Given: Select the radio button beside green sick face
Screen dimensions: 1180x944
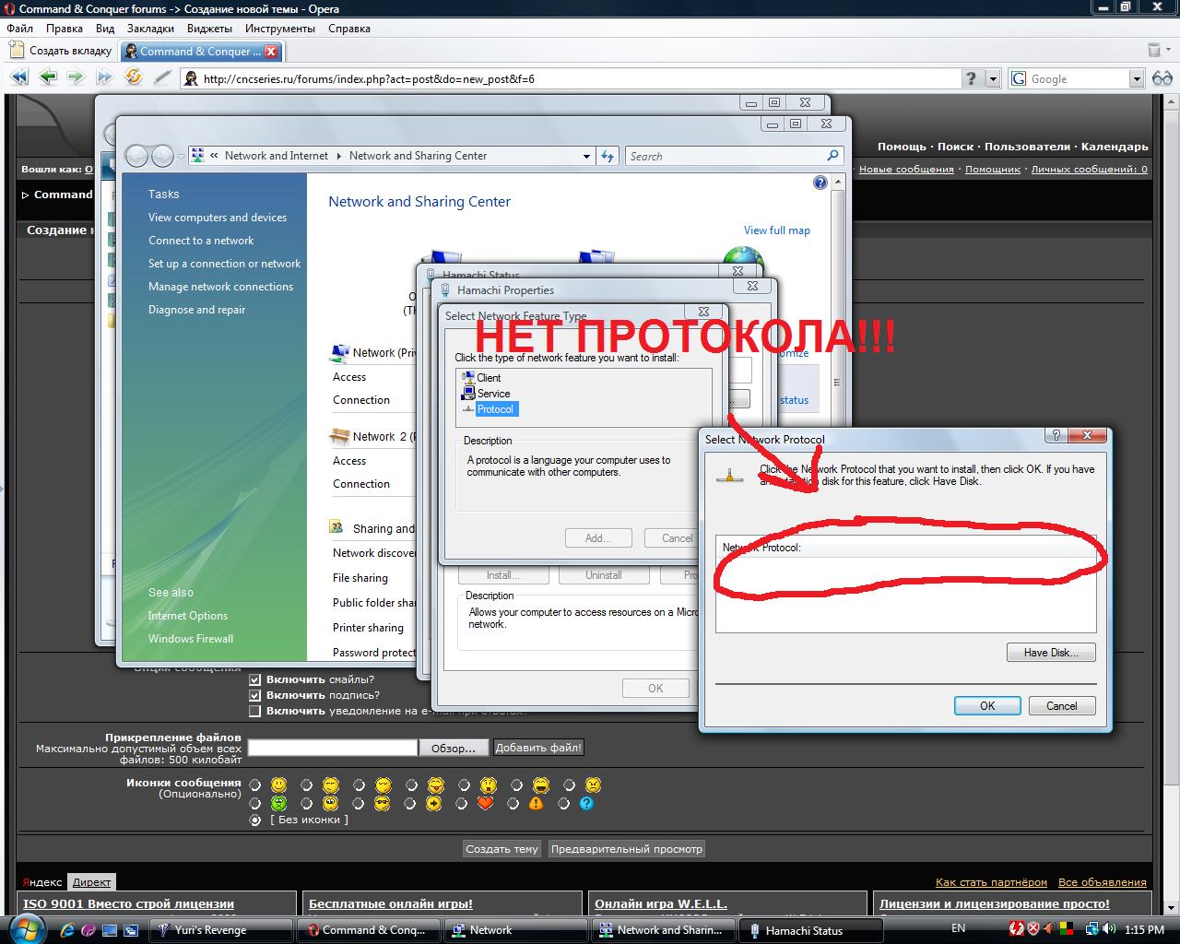Looking at the screenshot, I should (x=255, y=804).
